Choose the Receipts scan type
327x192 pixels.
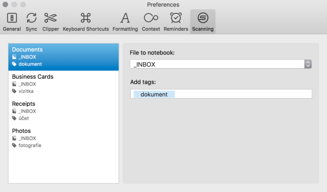tap(63, 111)
